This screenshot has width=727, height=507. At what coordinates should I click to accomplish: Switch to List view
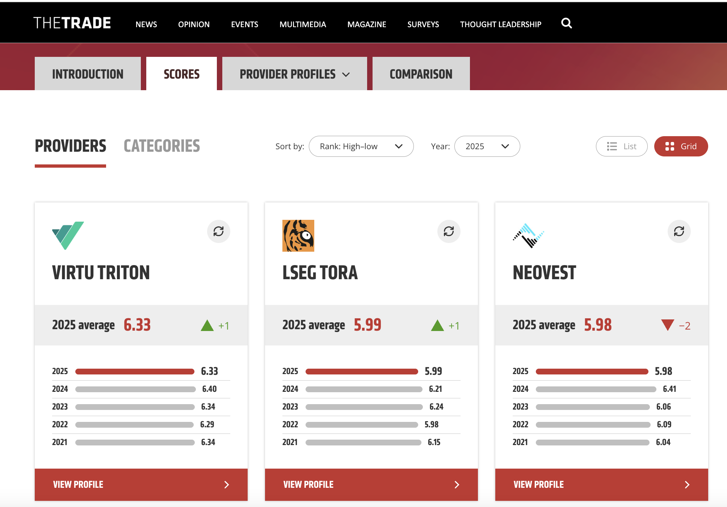[621, 146]
